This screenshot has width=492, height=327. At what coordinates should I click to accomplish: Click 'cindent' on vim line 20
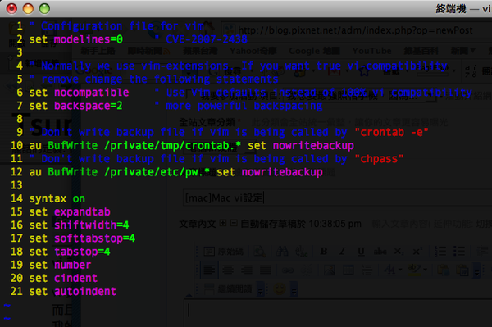[x=75, y=278]
